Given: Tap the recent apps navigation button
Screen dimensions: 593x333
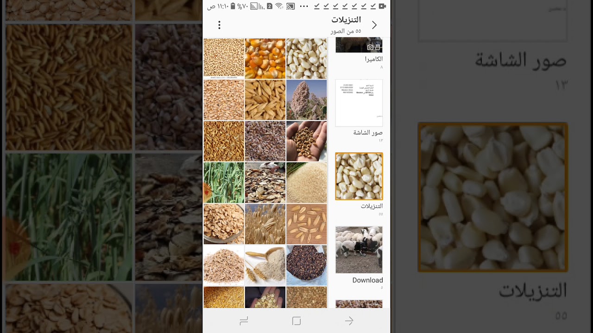Looking at the screenshot, I should tap(244, 321).
